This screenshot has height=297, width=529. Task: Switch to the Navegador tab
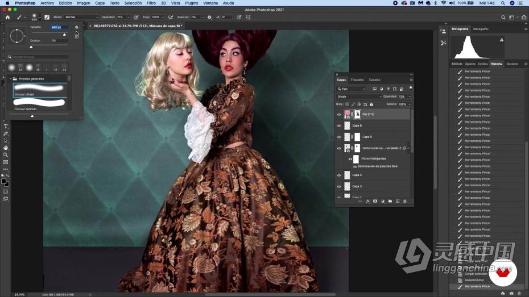click(x=481, y=29)
